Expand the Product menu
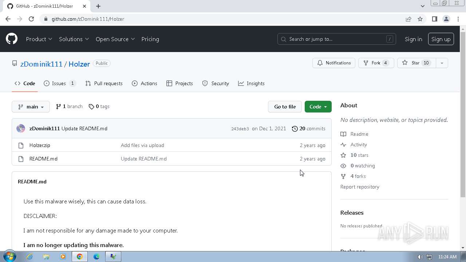 click(x=39, y=39)
